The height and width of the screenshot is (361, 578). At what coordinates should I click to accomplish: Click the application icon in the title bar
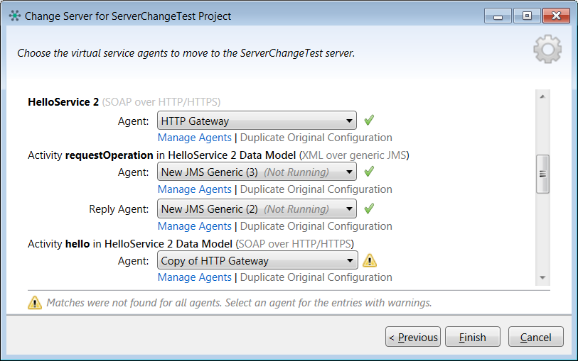(x=15, y=16)
